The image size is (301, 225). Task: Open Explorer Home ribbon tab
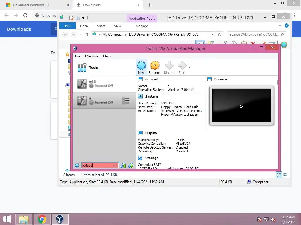tap(84, 26)
